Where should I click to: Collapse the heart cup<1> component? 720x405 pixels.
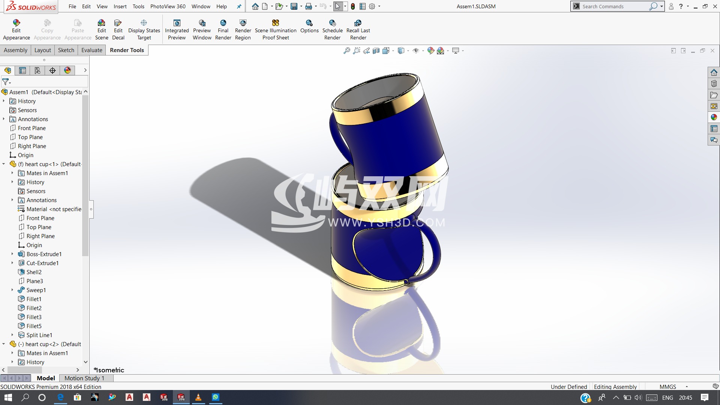click(4, 164)
